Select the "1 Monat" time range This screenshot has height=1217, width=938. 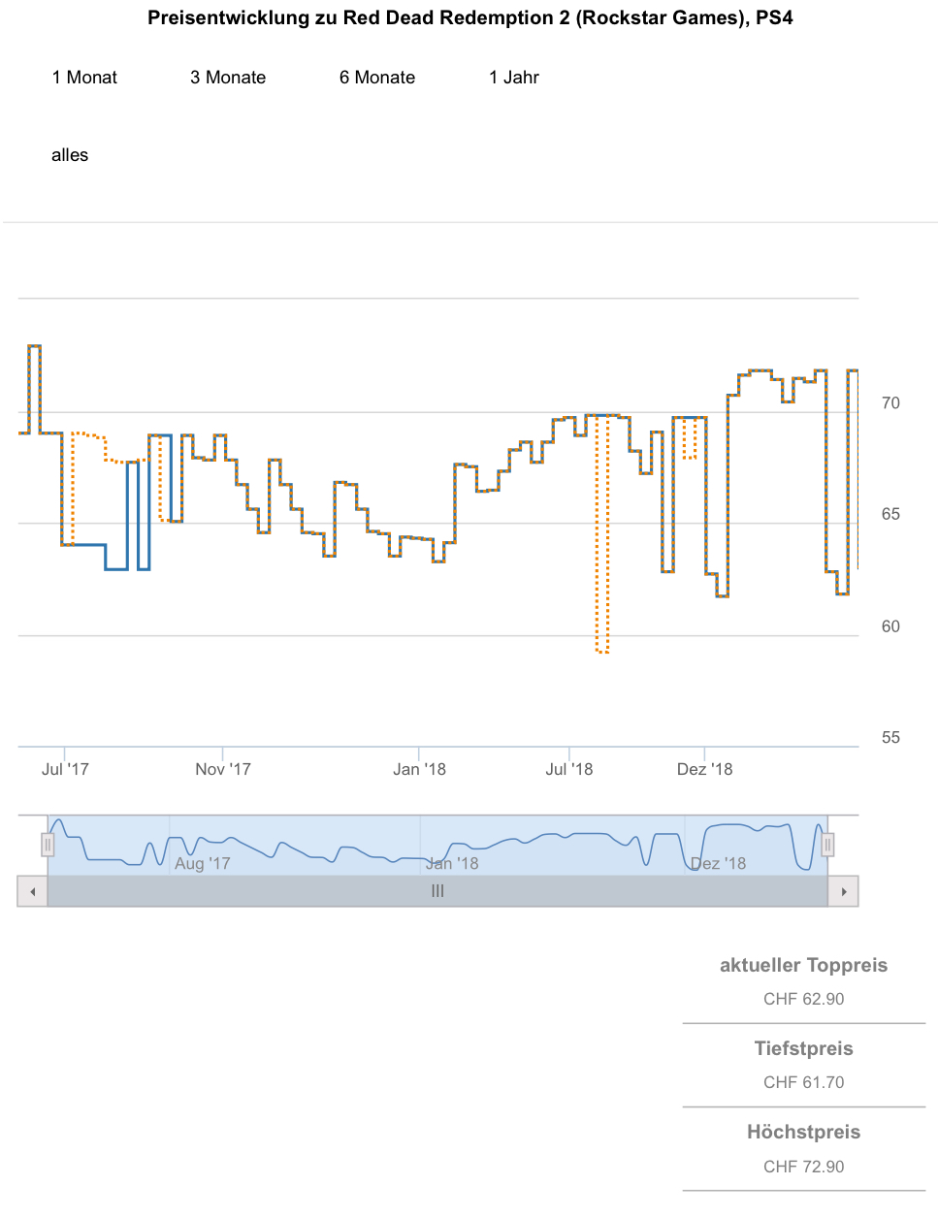tap(84, 78)
